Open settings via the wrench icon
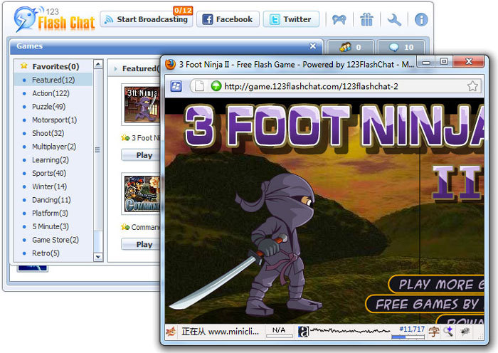This screenshot has height=353, width=498. (x=394, y=20)
